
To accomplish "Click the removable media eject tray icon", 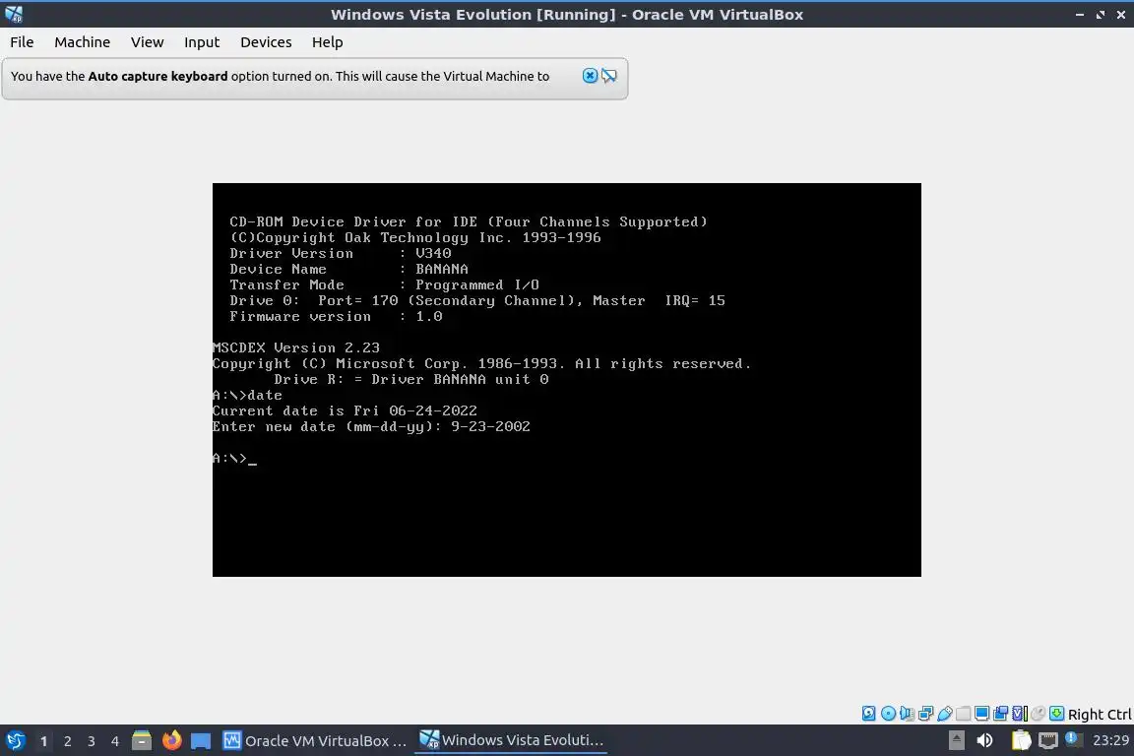I will (x=956, y=740).
